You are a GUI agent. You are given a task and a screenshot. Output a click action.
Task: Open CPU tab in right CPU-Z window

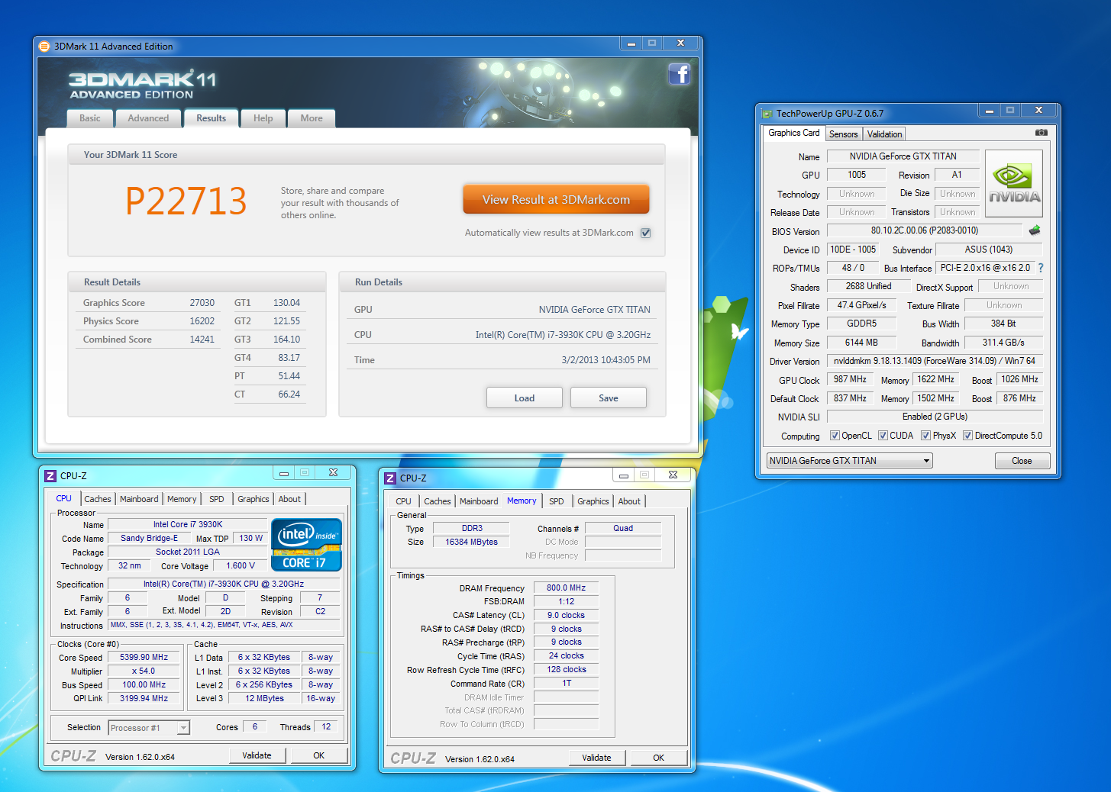tap(403, 501)
